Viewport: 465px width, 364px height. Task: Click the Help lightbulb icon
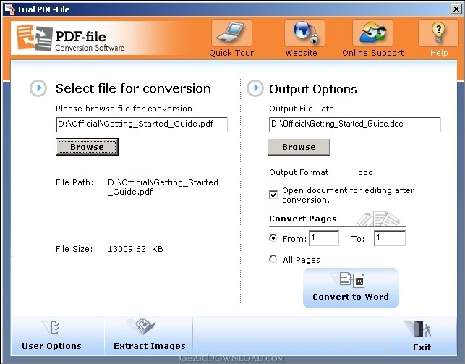(x=438, y=33)
